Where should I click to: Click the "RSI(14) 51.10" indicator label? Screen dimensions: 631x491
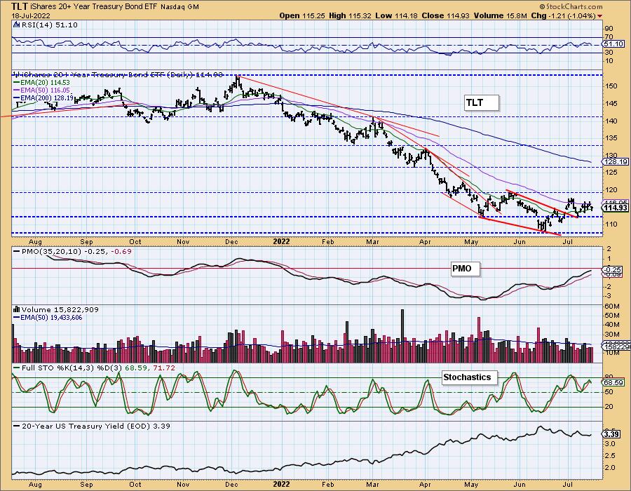(x=48, y=25)
